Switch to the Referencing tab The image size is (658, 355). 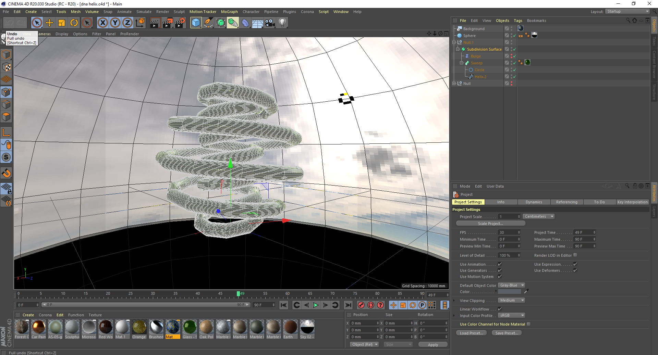[566, 202]
